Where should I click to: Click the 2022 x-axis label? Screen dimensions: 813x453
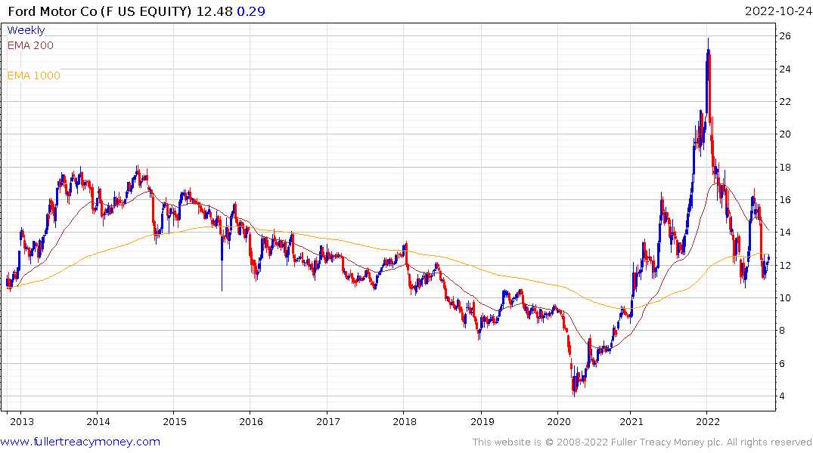(x=708, y=421)
